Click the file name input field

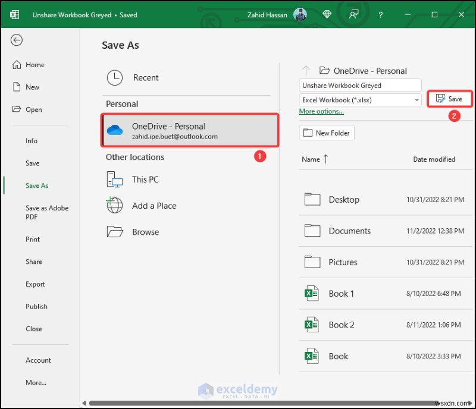(x=360, y=85)
